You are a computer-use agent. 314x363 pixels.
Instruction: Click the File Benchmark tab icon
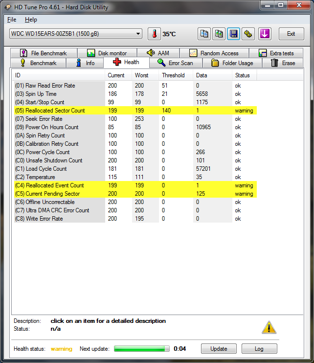coord(23,53)
